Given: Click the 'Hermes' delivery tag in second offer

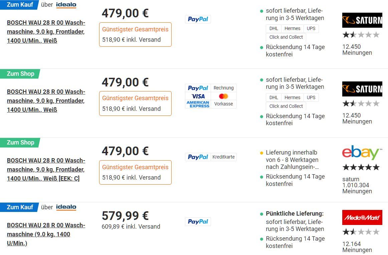Looking at the screenshot, I should click(x=292, y=97).
